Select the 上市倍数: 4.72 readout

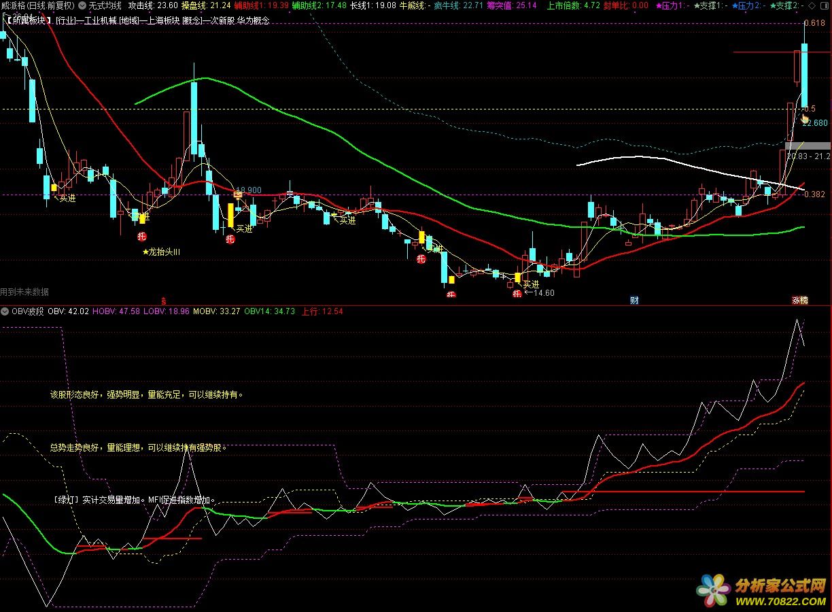click(573, 5)
